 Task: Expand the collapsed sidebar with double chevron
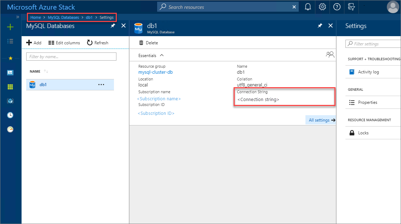click(x=17, y=16)
